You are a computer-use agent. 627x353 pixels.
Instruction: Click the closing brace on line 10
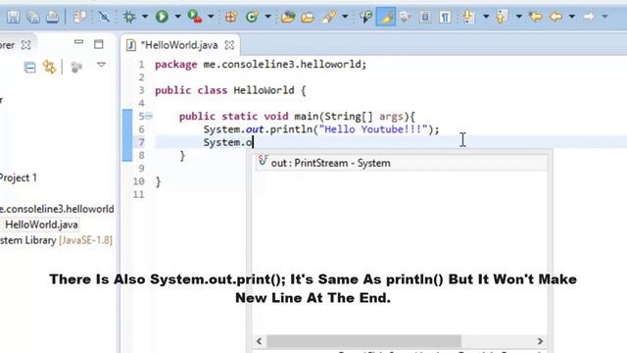[158, 181]
